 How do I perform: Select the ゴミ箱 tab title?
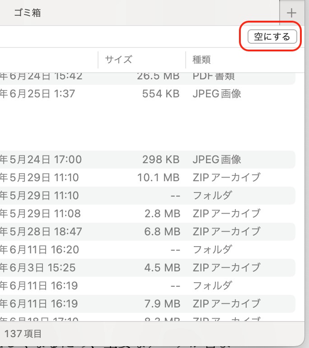pos(28,13)
